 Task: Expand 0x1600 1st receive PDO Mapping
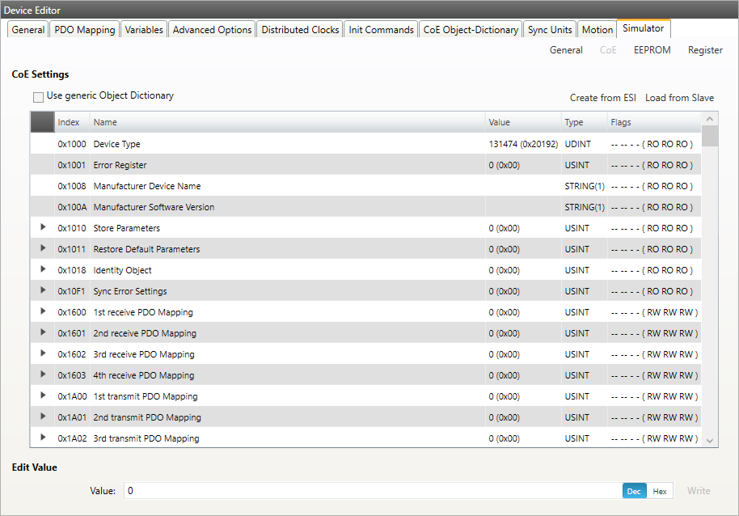pyautogui.click(x=43, y=311)
